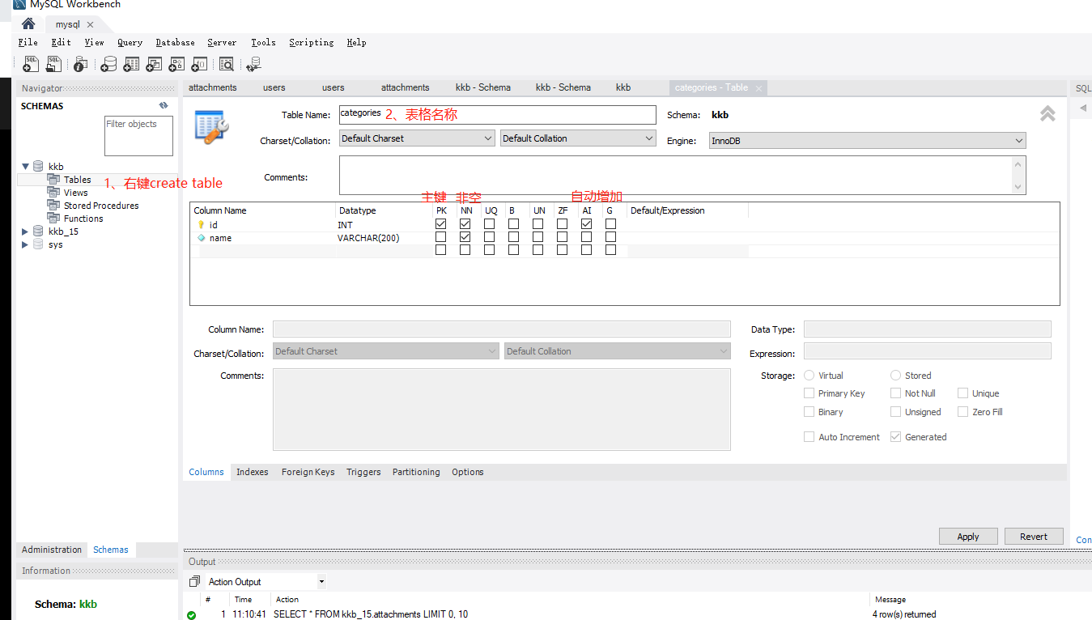Click the reconnect to DBMS icon

tap(254, 64)
